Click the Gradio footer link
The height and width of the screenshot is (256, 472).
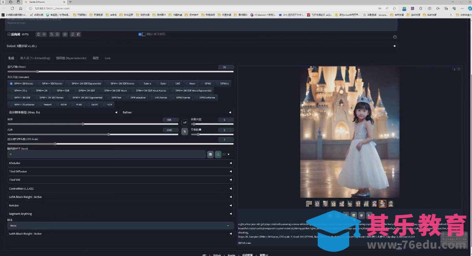[x=231, y=255]
